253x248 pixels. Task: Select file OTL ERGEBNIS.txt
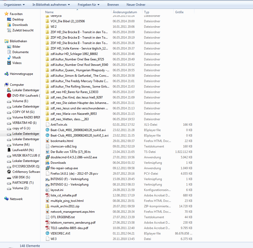(63, 217)
